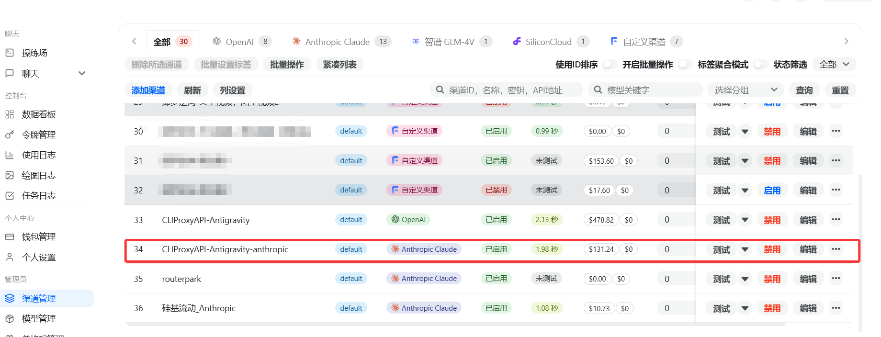Open more options for row 32

(x=836, y=190)
